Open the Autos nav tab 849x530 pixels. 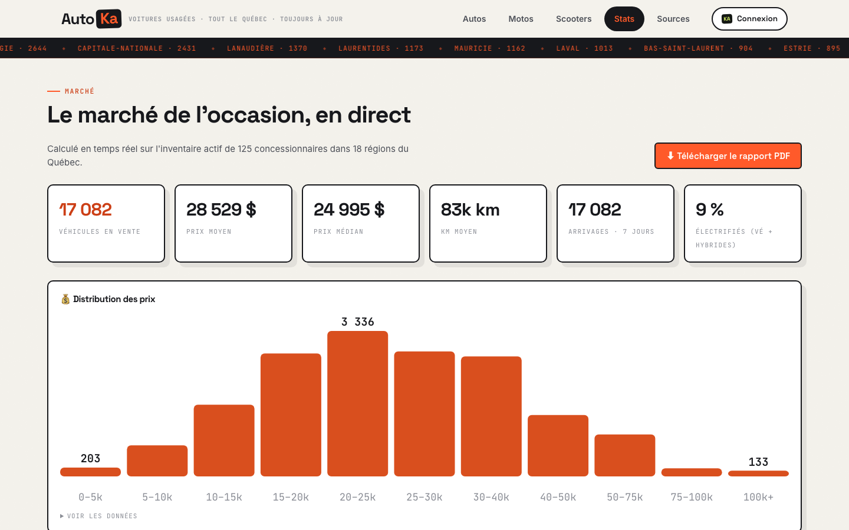(474, 19)
